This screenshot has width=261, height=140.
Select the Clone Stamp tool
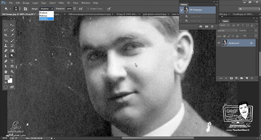tap(6, 46)
